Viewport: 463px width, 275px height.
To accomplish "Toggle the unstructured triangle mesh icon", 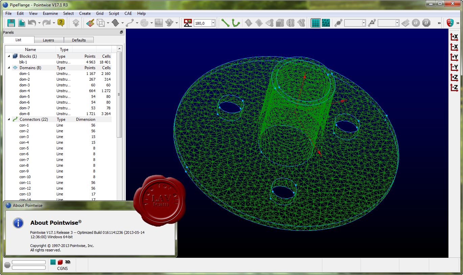I will [326, 23].
